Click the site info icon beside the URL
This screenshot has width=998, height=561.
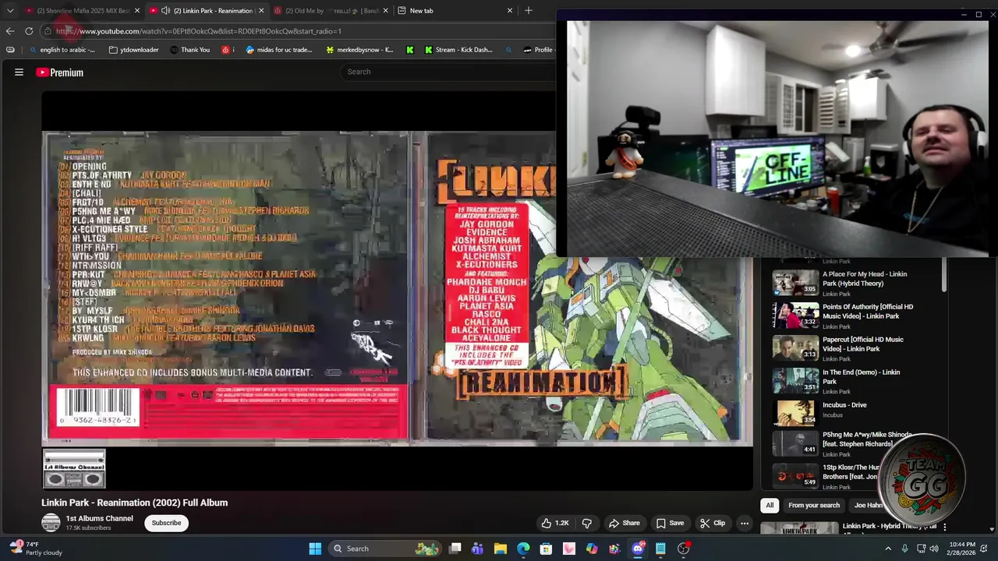(x=48, y=31)
